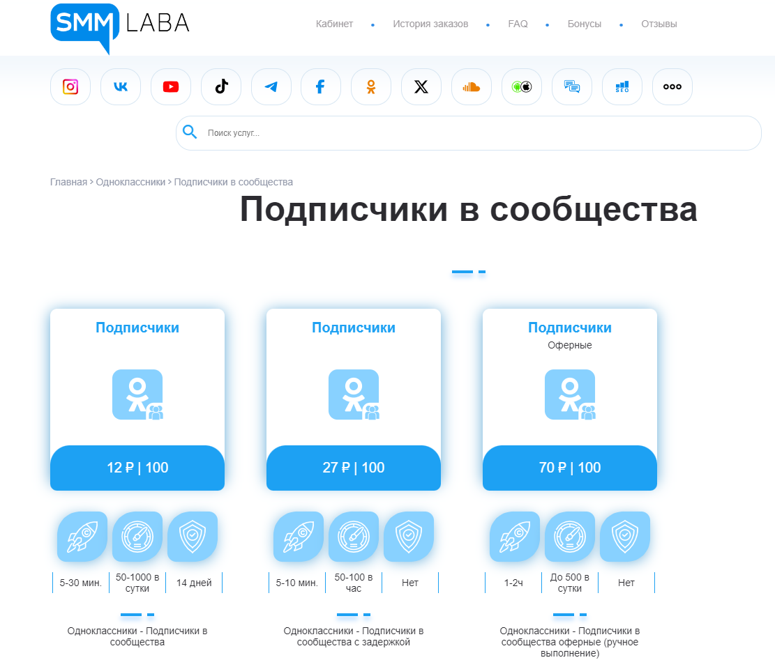The width and height of the screenshot is (775, 660).
Task: Click the speedometer icon above До 500 в сутки
Action: [x=570, y=537]
